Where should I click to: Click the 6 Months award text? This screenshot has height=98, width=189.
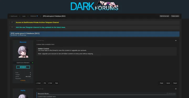[x=23, y=80]
